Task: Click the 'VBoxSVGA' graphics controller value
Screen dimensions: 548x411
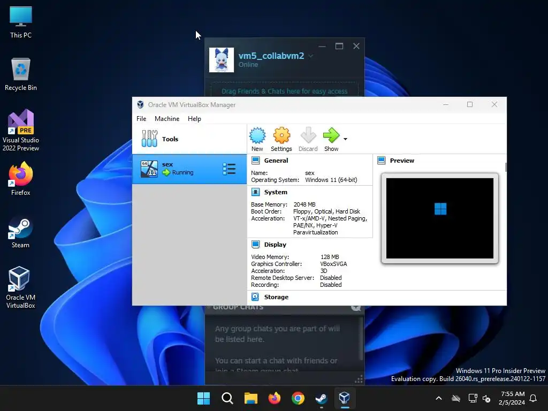Action: click(333, 264)
